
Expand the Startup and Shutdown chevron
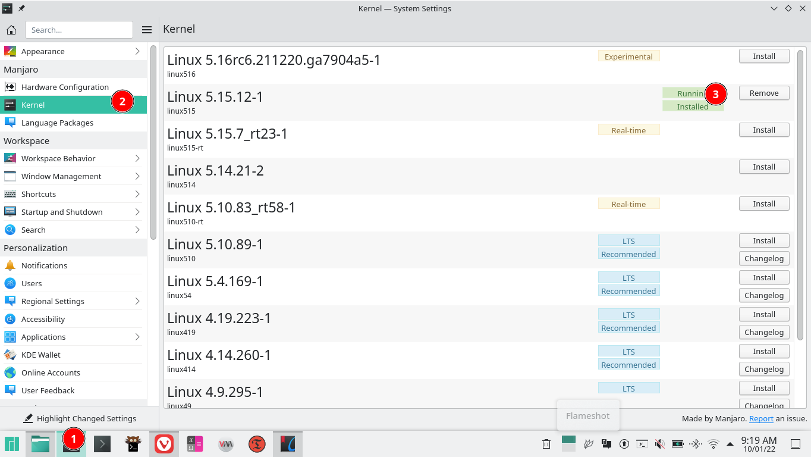click(137, 212)
